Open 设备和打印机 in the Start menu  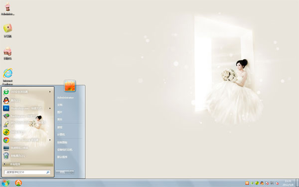click(65, 150)
